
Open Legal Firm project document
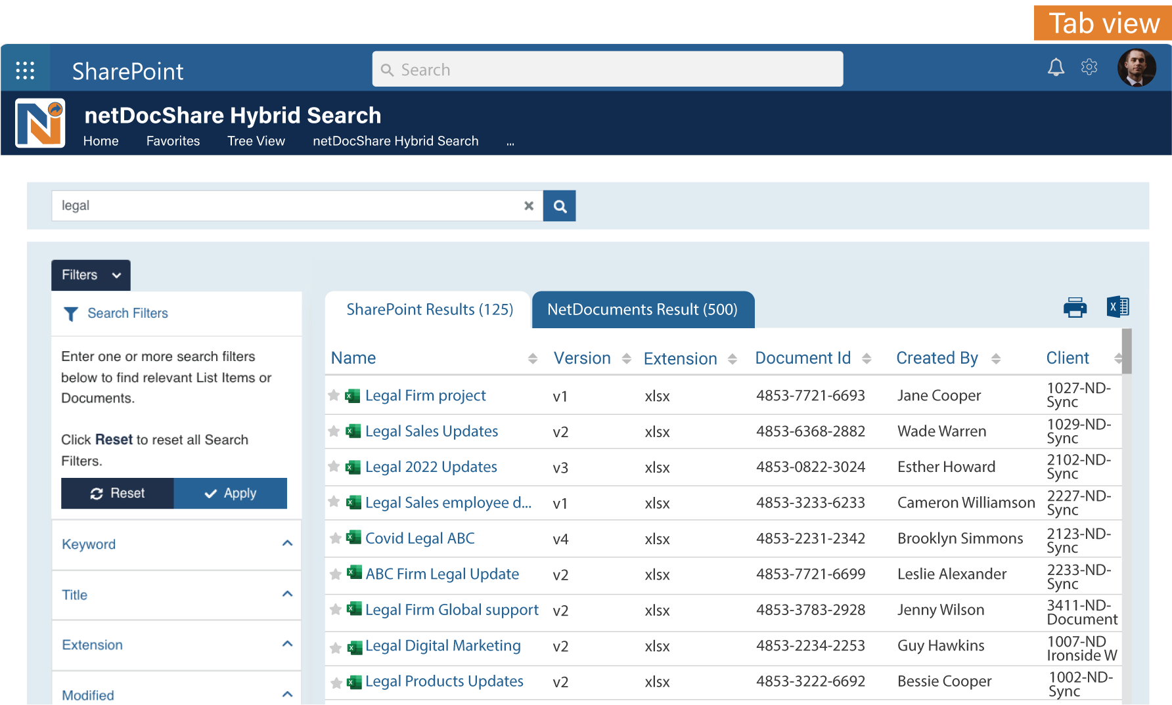[x=426, y=396]
